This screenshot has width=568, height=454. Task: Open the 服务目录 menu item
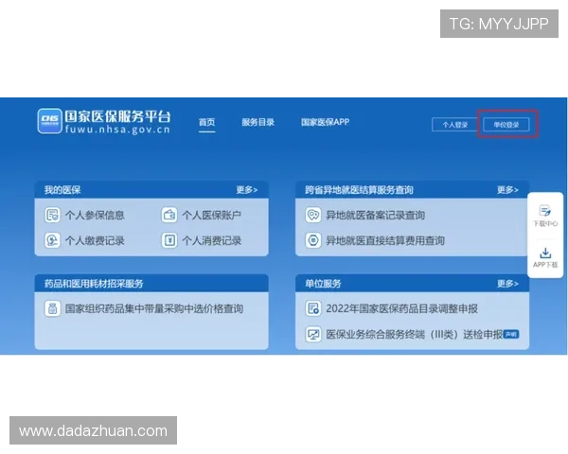click(257, 122)
